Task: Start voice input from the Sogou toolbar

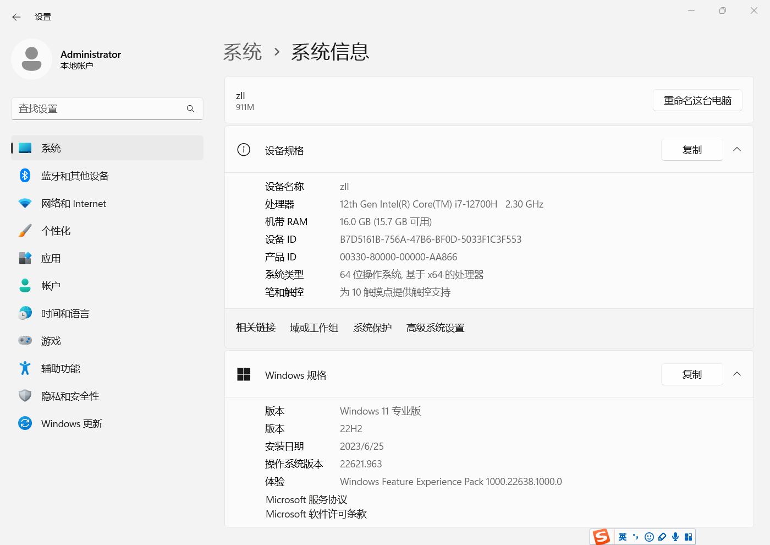Action: [675, 537]
